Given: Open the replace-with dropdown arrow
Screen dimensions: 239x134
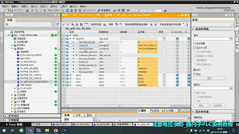Looking at the screenshot, I should coord(231,88).
